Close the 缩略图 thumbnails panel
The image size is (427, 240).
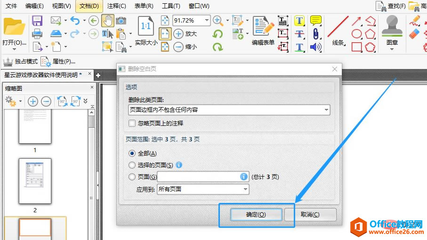92,87
